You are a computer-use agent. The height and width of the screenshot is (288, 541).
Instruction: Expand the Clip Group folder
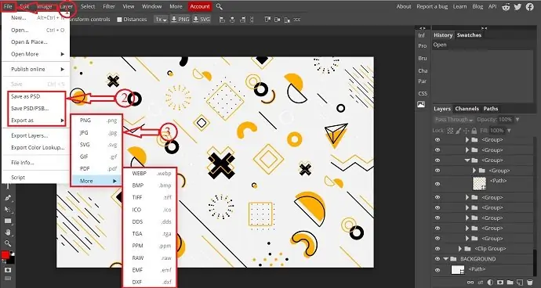[x=460, y=249]
